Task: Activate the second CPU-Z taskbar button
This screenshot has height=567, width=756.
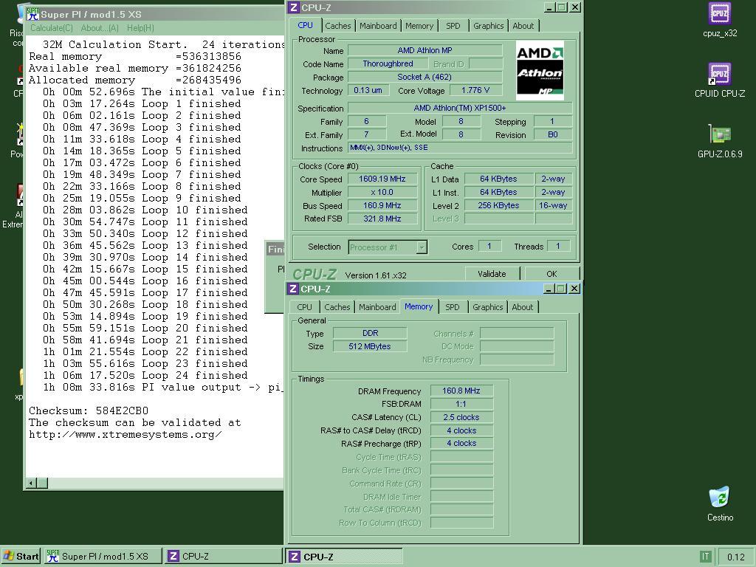Action: click(344, 557)
